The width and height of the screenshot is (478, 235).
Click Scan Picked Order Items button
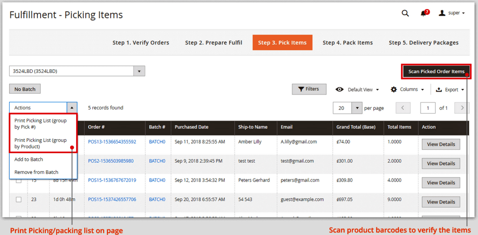pos(436,72)
